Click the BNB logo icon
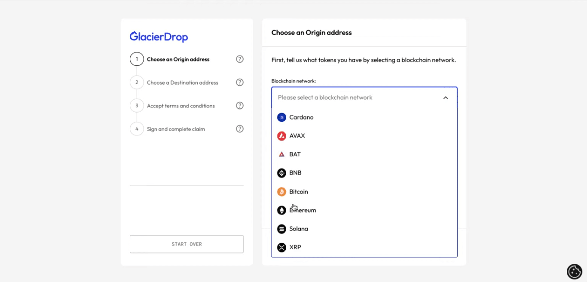 point(281,173)
